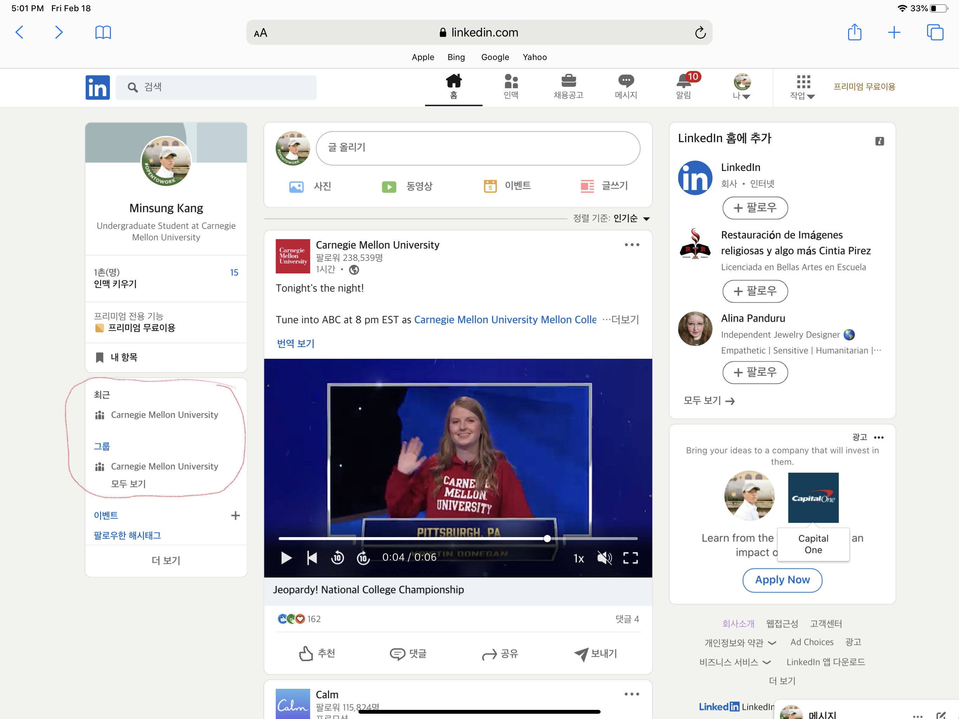Viewport: 959px width, 719px height.
Task: Open reader AA text options
Action: click(x=260, y=33)
